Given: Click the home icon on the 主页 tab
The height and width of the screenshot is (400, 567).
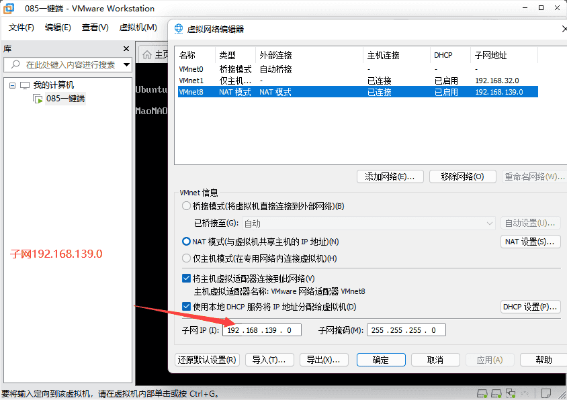Looking at the screenshot, I should tap(146, 54).
